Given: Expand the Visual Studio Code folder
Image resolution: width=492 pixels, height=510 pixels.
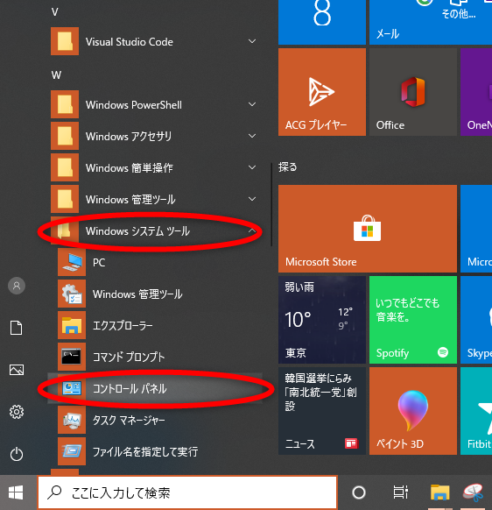Looking at the screenshot, I should pyautogui.click(x=155, y=41).
